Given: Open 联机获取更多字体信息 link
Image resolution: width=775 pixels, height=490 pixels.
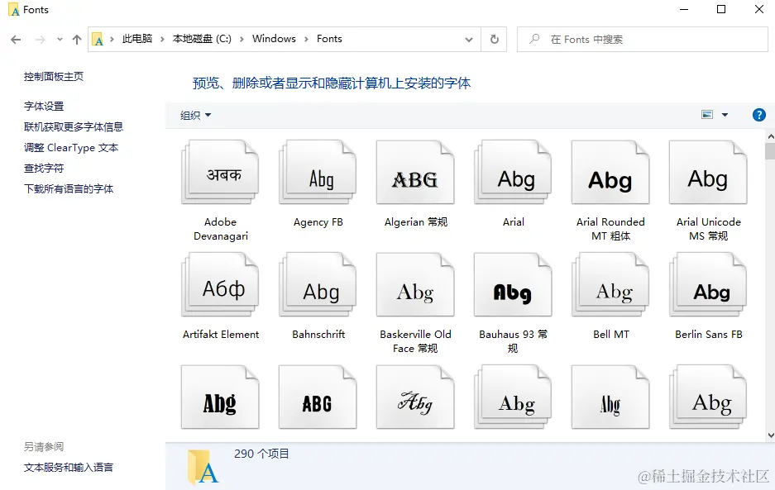Looking at the screenshot, I should pos(73,127).
